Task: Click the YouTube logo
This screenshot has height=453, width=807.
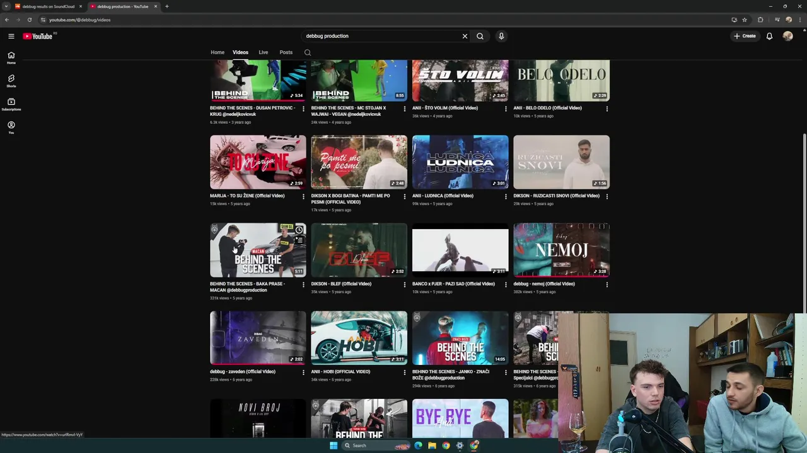Action: point(38,36)
